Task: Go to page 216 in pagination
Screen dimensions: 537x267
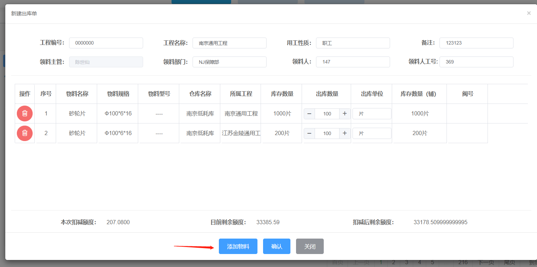Action: pyautogui.click(x=463, y=262)
